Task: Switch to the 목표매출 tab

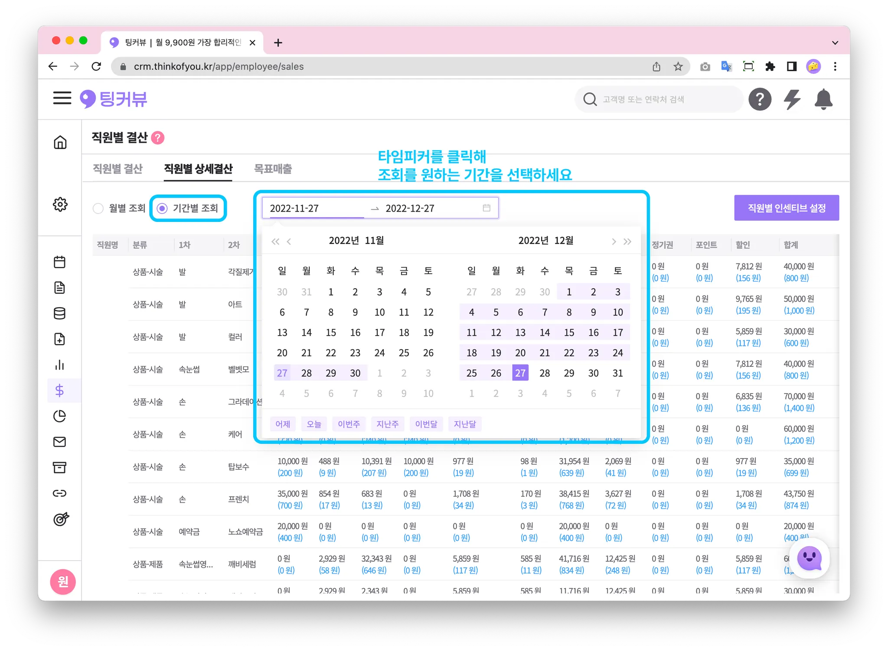Action: tap(273, 169)
